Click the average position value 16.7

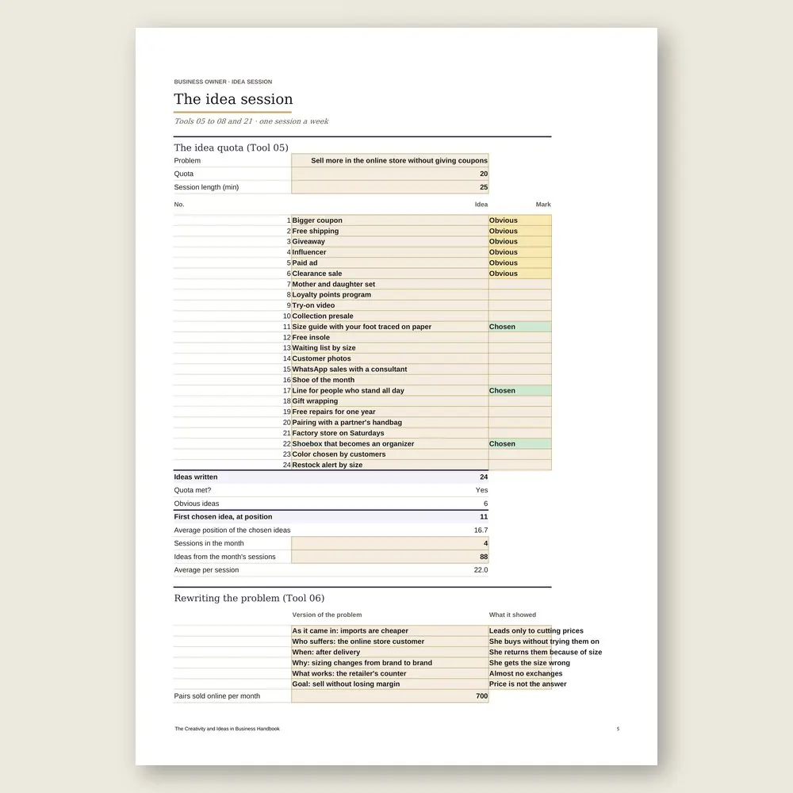tap(481, 530)
